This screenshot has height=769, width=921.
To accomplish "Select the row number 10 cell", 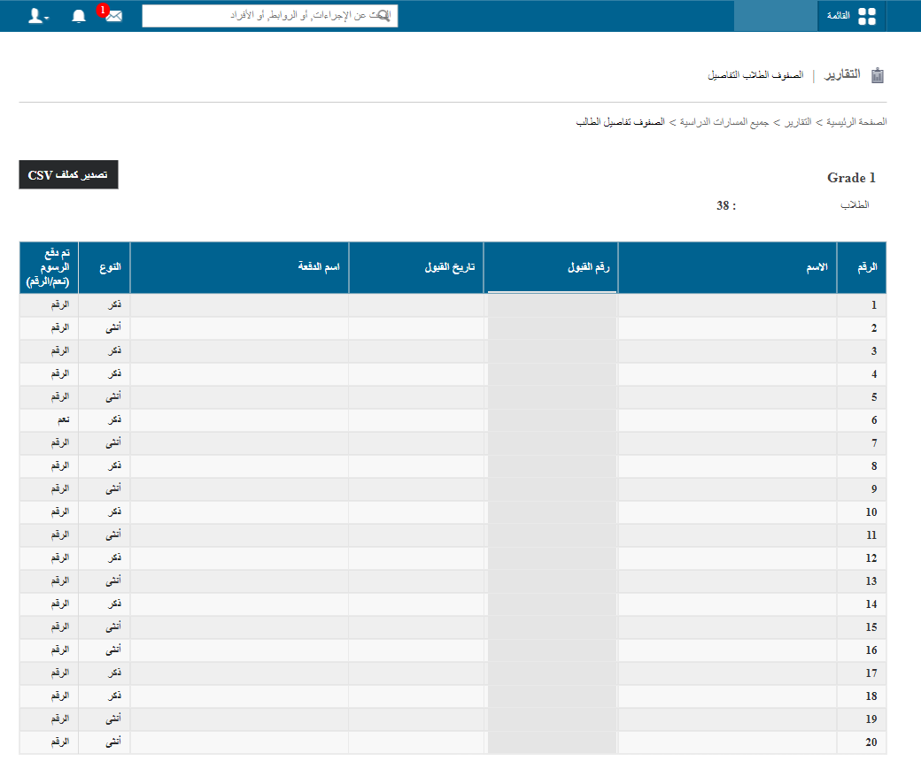I will 861,511.
